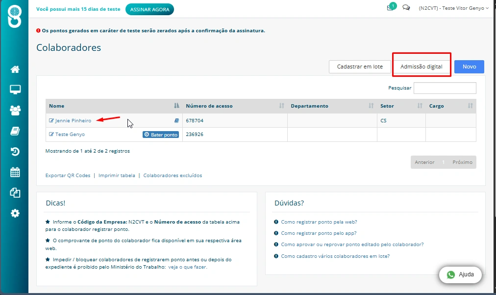Click the Colaboradores page heading

(x=69, y=47)
